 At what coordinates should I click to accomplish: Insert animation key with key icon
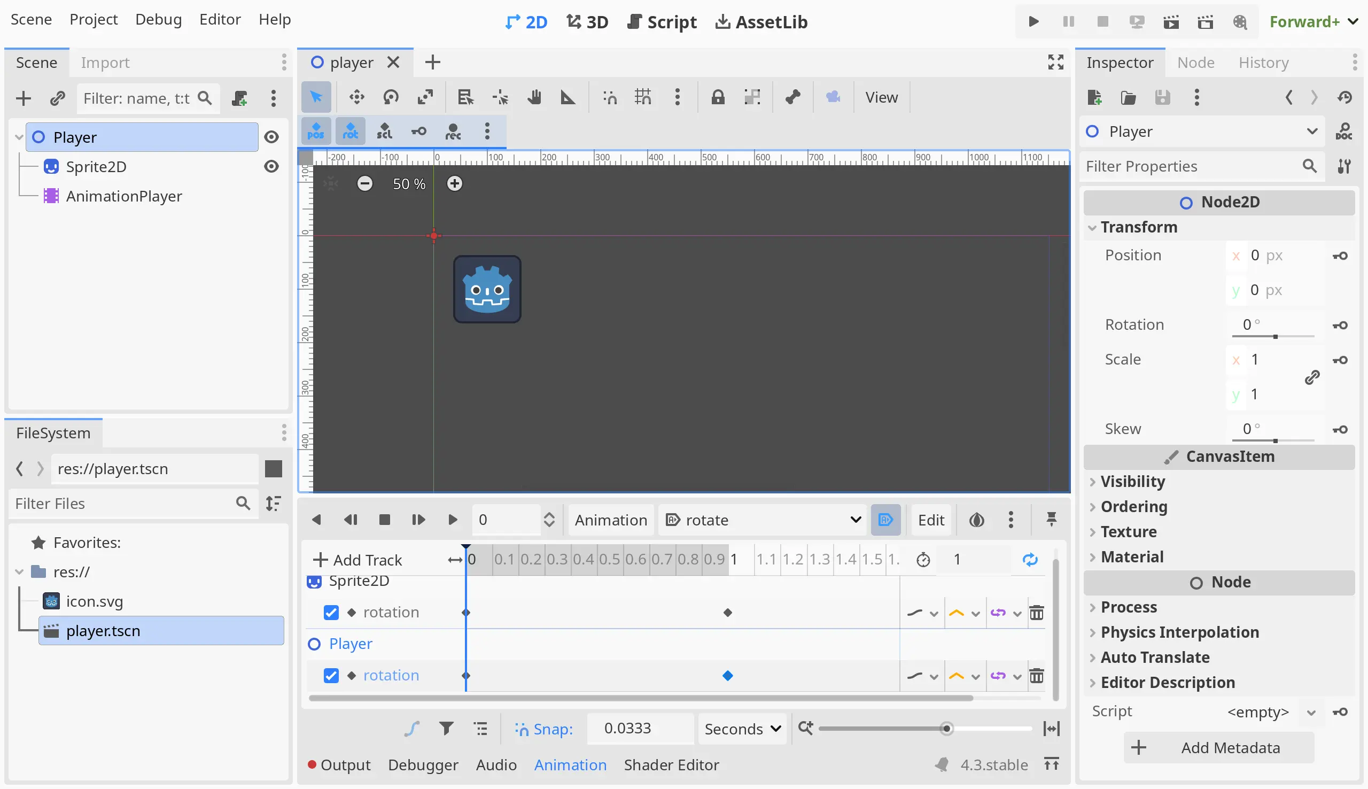pyautogui.click(x=418, y=131)
